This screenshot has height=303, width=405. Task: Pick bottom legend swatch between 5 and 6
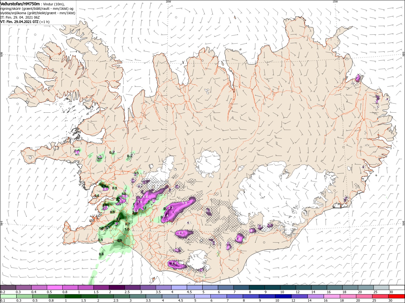pos(203,296)
